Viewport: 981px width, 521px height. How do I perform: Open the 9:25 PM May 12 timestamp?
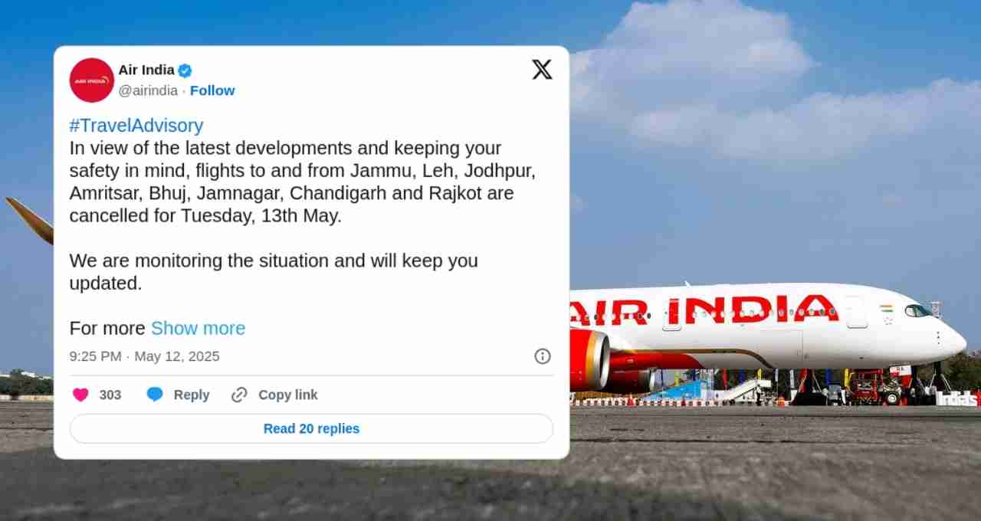point(145,356)
